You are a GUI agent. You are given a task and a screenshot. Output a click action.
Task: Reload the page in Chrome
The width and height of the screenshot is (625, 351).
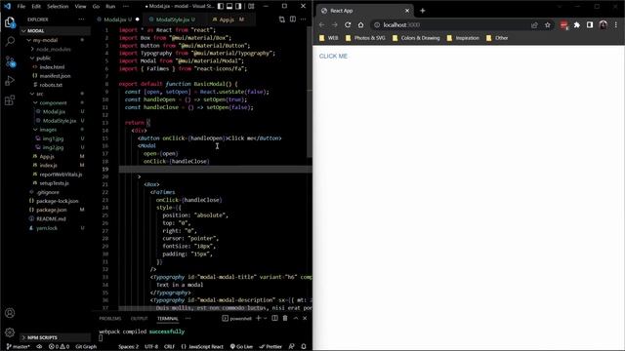pos(348,25)
